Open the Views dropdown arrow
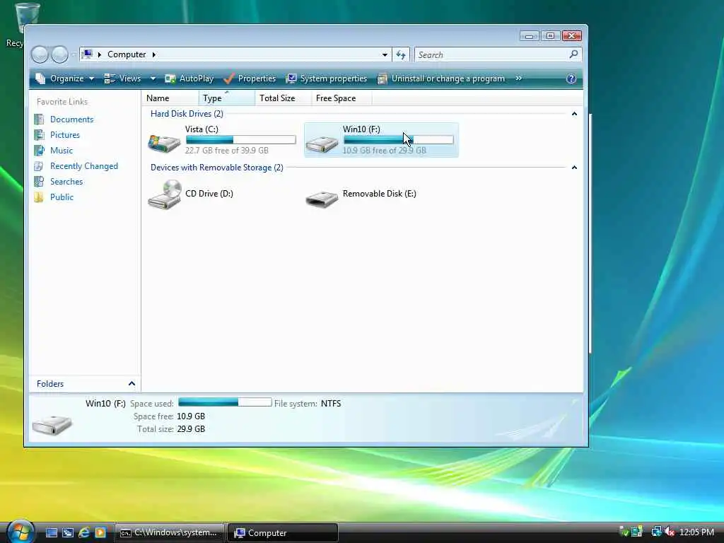 (x=153, y=79)
